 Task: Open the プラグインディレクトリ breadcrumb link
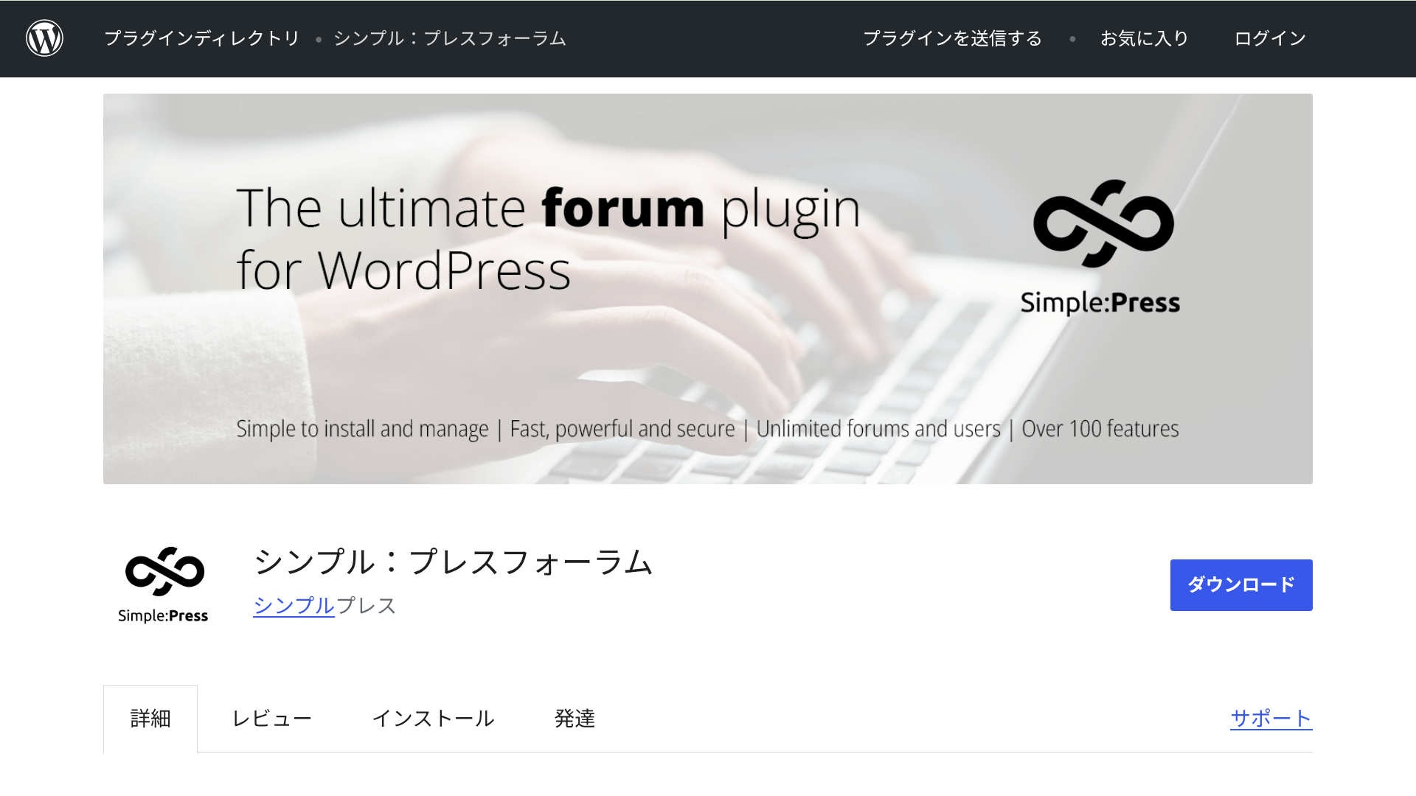[202, 38]
